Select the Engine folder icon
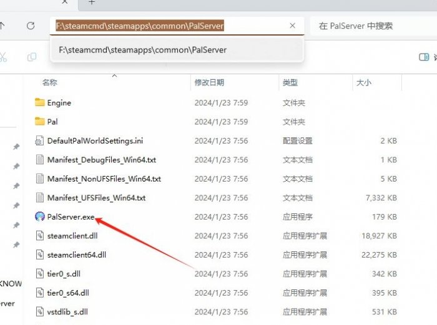The image size is (437, 325). pyautogui.click(x=40, y=103)
